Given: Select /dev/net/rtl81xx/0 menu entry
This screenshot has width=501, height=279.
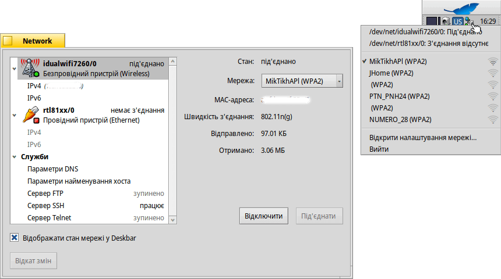Looking at the screenshot, I should point(431,44).
